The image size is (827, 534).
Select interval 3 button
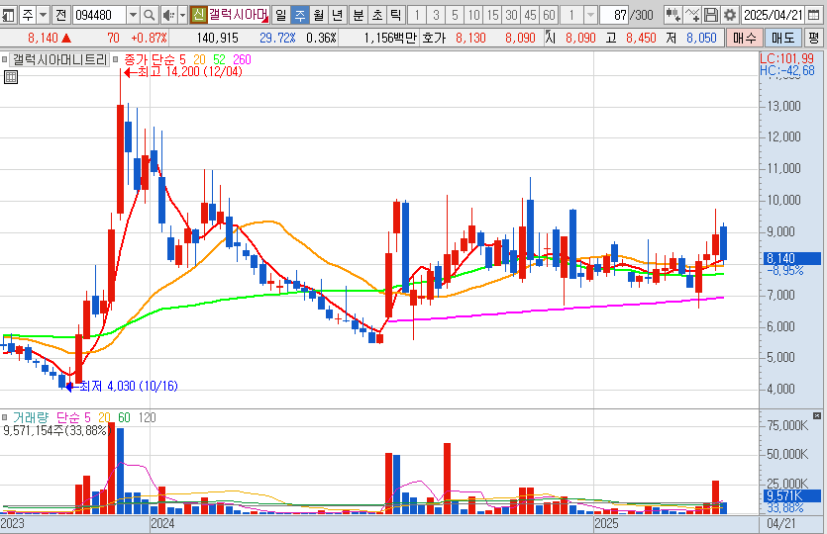(436, 15)
